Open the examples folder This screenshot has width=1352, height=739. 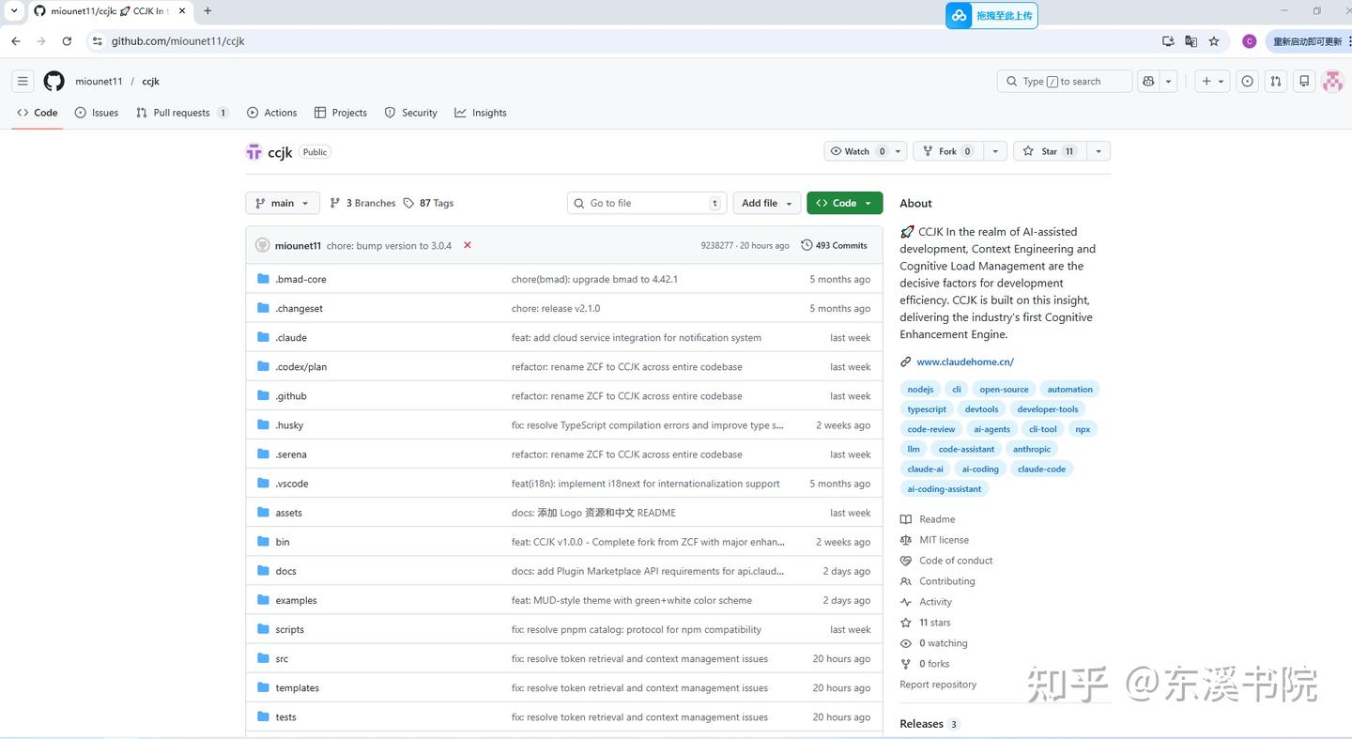pos(296,601)
